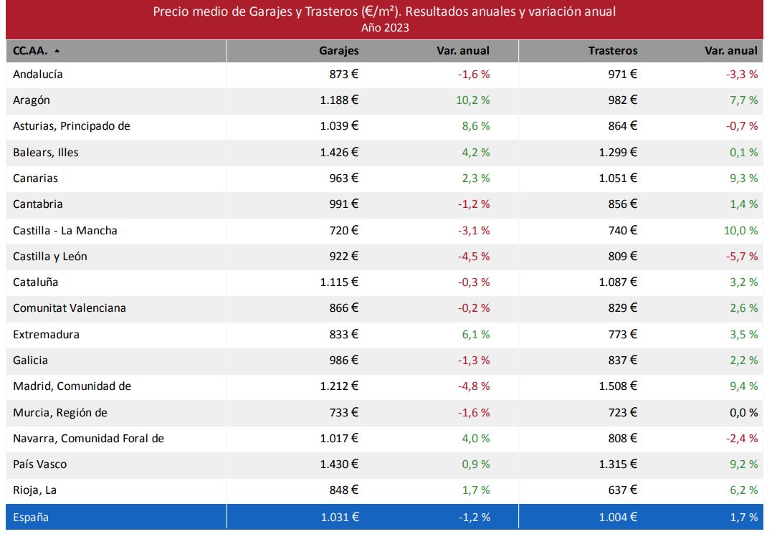Click Madrid, Comunidad de row

72,386
